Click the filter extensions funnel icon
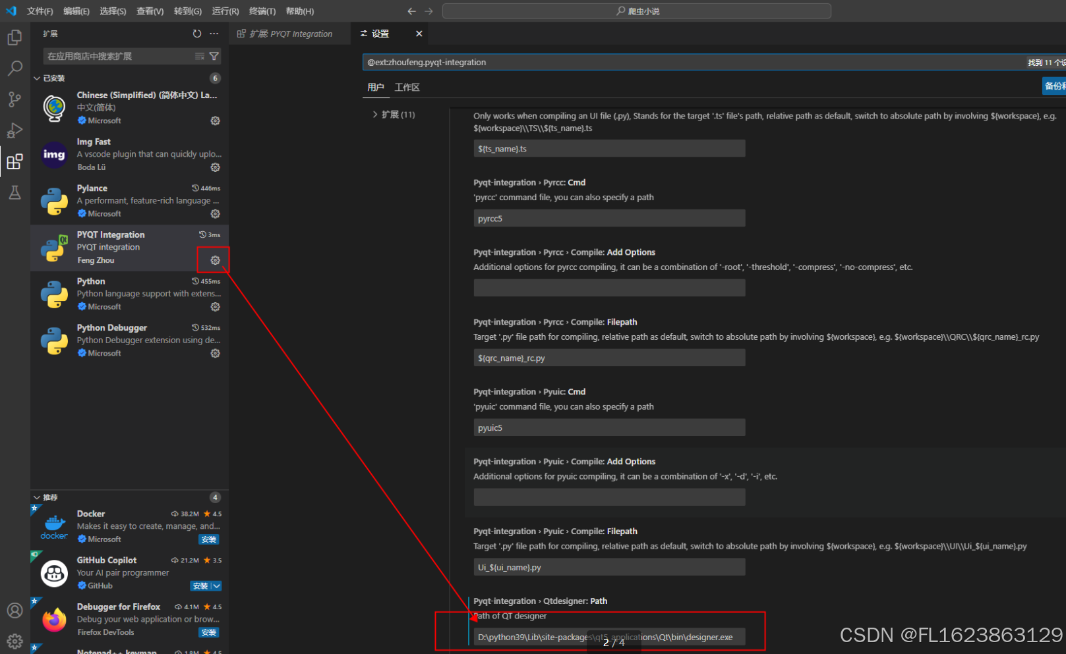Viewport: 1066px width, 654px height. pos(214,56)
